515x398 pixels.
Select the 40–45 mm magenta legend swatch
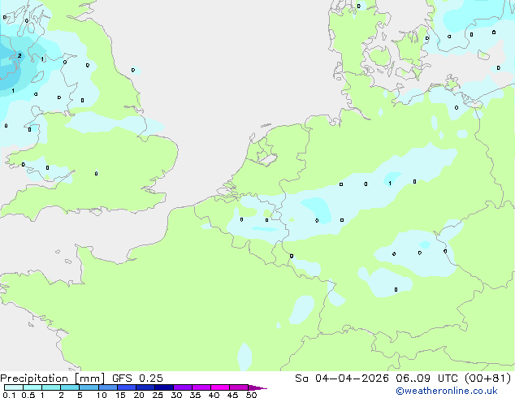tap(220, 387)
